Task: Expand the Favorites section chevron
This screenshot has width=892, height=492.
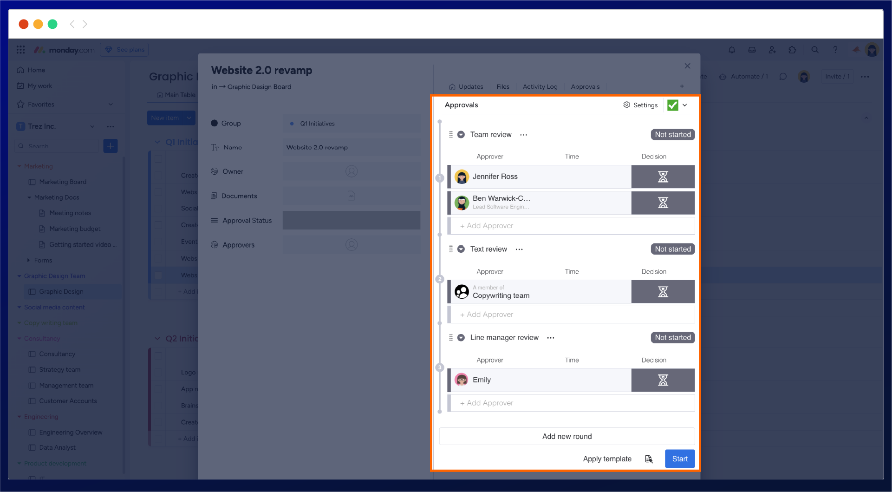Action: click(111, 105)
